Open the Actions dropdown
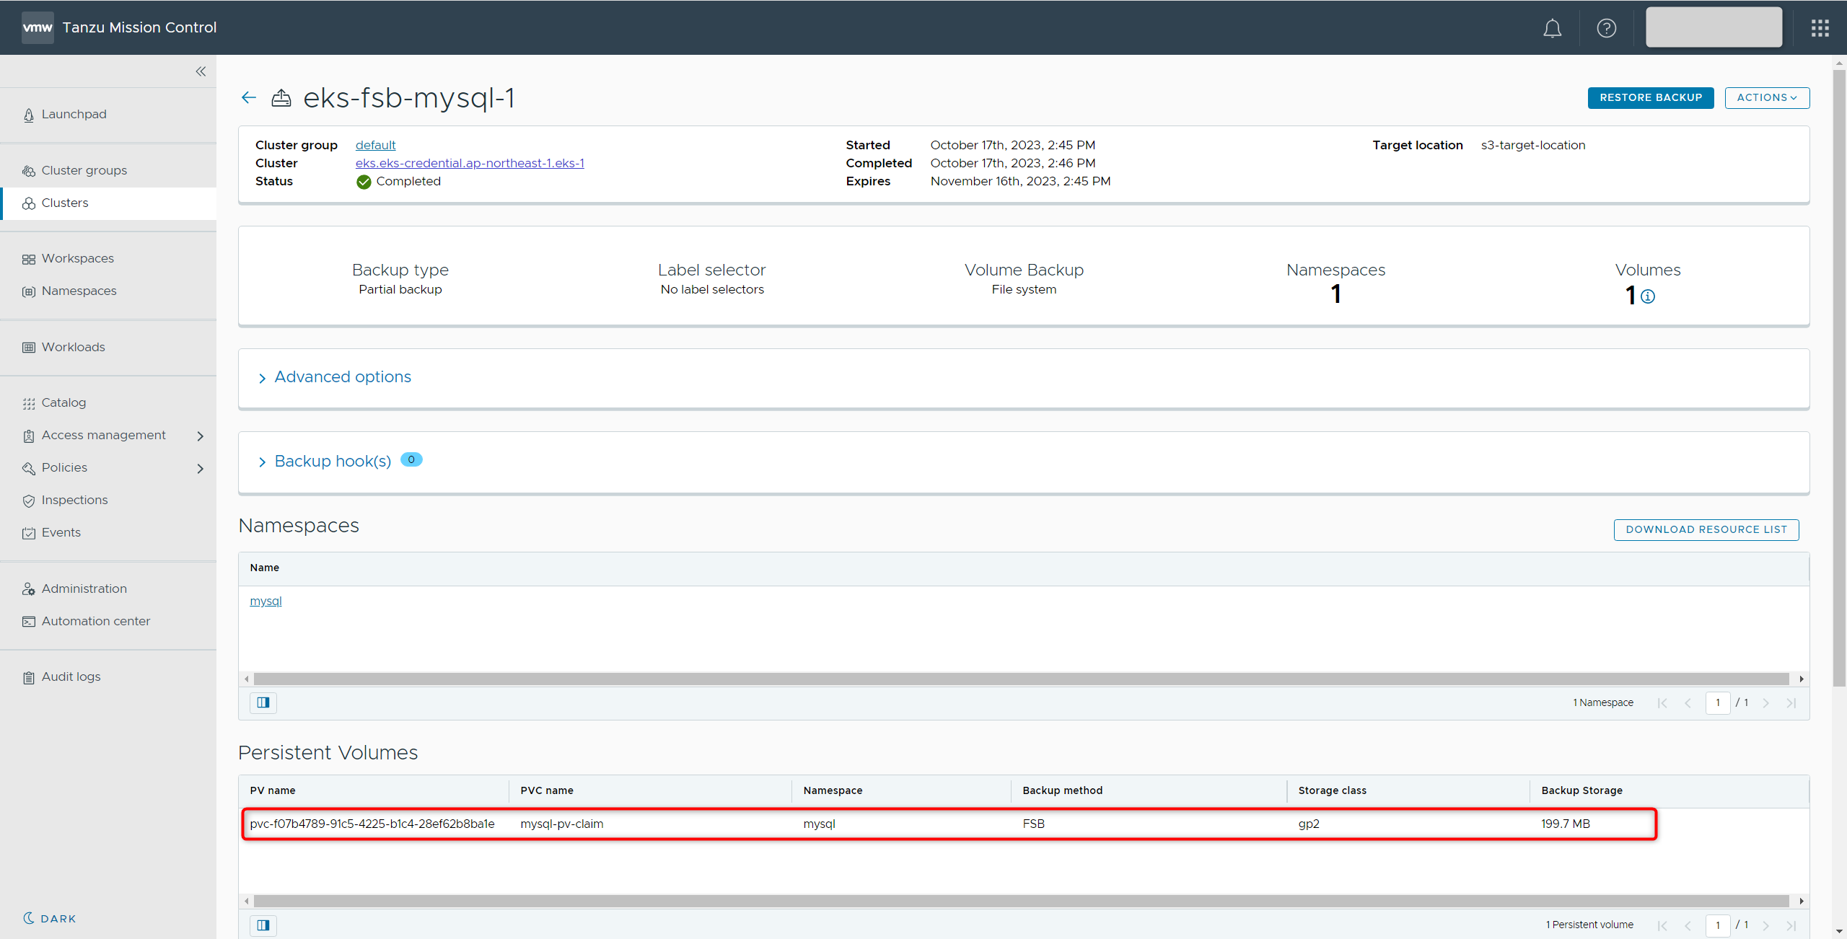Viewport: 1847px width, 939px height. [x=1766, y=98]
